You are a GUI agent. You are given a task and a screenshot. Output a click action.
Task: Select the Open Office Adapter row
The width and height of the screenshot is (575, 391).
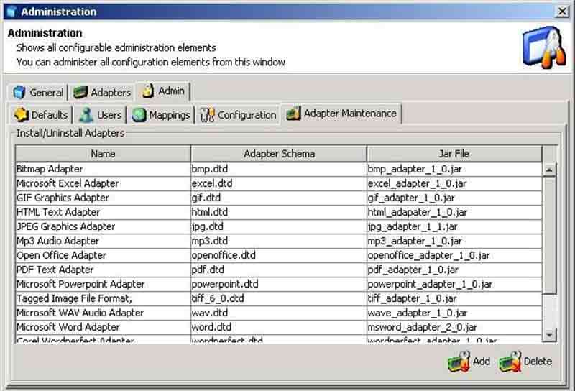(x=278, y=255)
